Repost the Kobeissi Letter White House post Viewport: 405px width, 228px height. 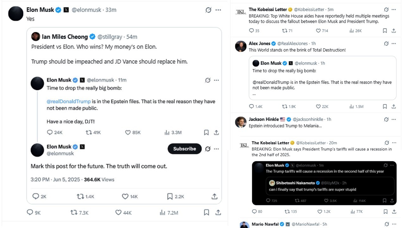tap(284, 31)
